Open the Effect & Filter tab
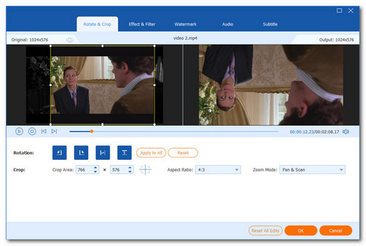366x246 pixels. point(142,24)
